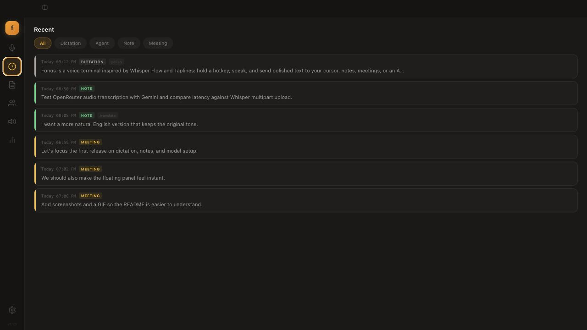Open the first release focus meeting entry

pos(306,147)
